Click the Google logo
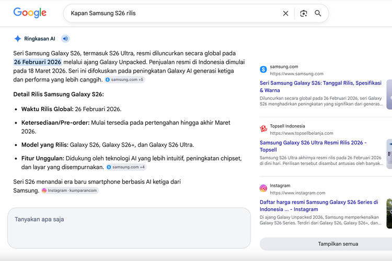This screenshot has height=261, width=392. 30,13
